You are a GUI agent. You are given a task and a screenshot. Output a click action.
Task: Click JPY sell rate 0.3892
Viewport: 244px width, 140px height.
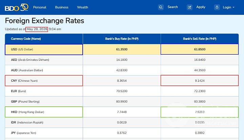(200, 133)
